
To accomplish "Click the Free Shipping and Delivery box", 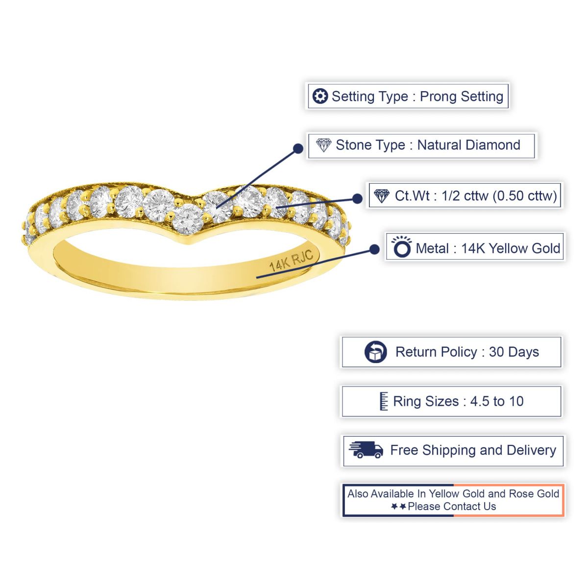I will point(453,450).
